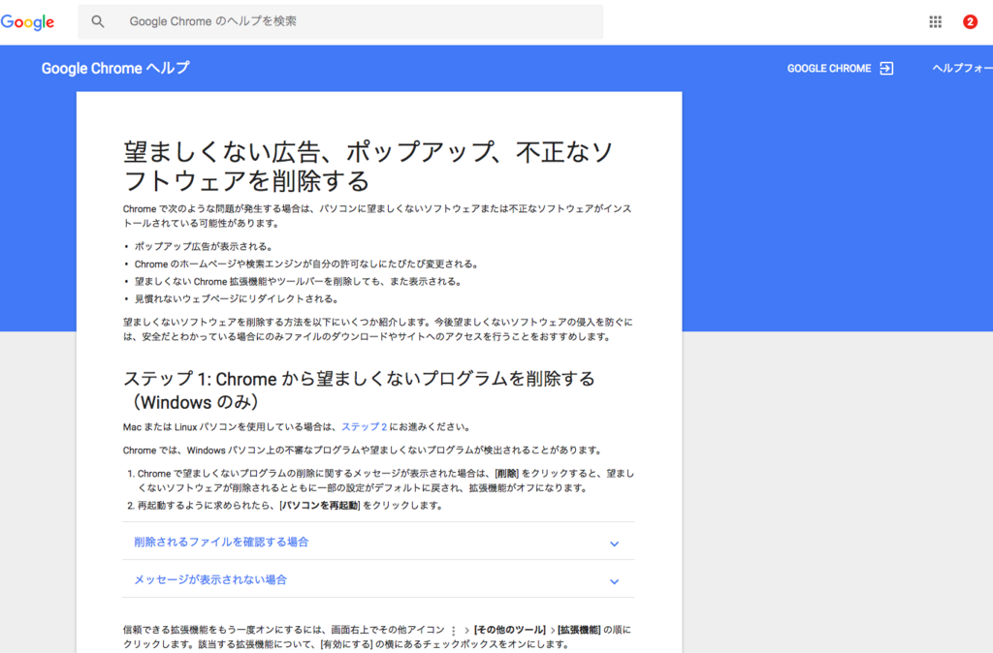Go to GOOGLE CHROME product link
Screen dimensions: 993x653
[x=829, y=69]
